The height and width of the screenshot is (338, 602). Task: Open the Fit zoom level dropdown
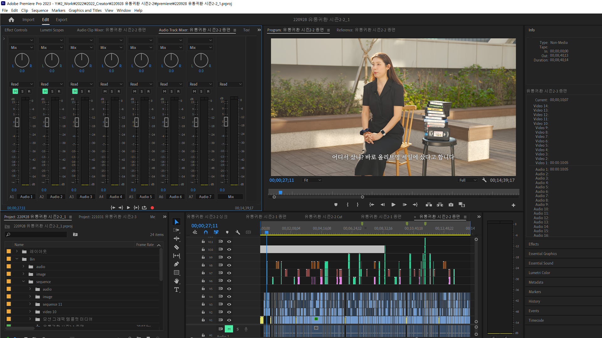[312, 180]
